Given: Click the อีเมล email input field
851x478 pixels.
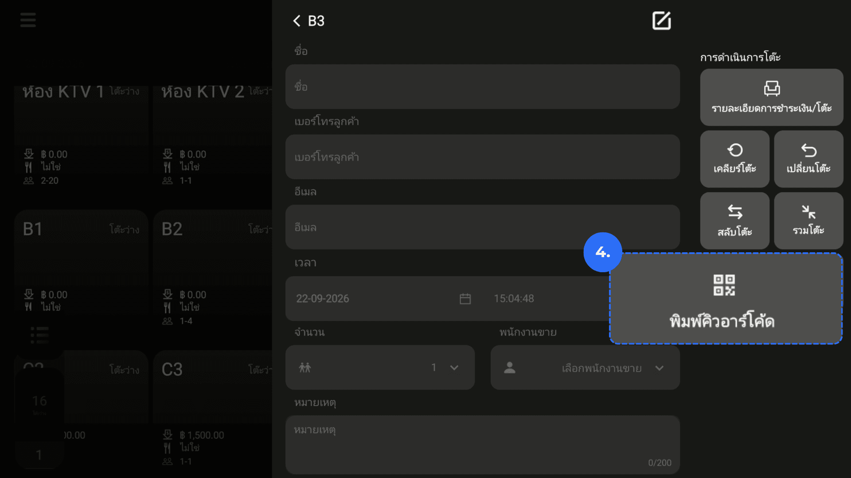Looking at the screenshot, I should pyautogui.click(x=482, y=227).
